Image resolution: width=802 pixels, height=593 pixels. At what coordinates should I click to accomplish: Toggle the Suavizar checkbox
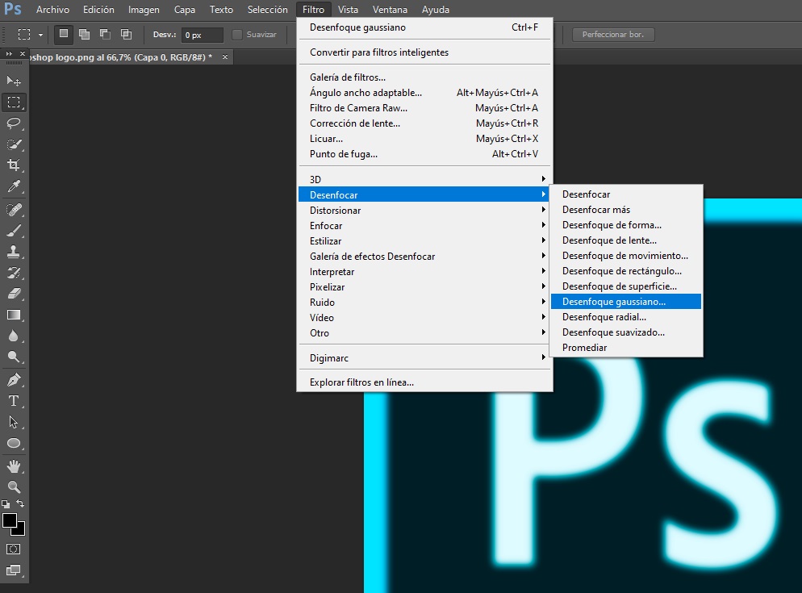(237, 35)
